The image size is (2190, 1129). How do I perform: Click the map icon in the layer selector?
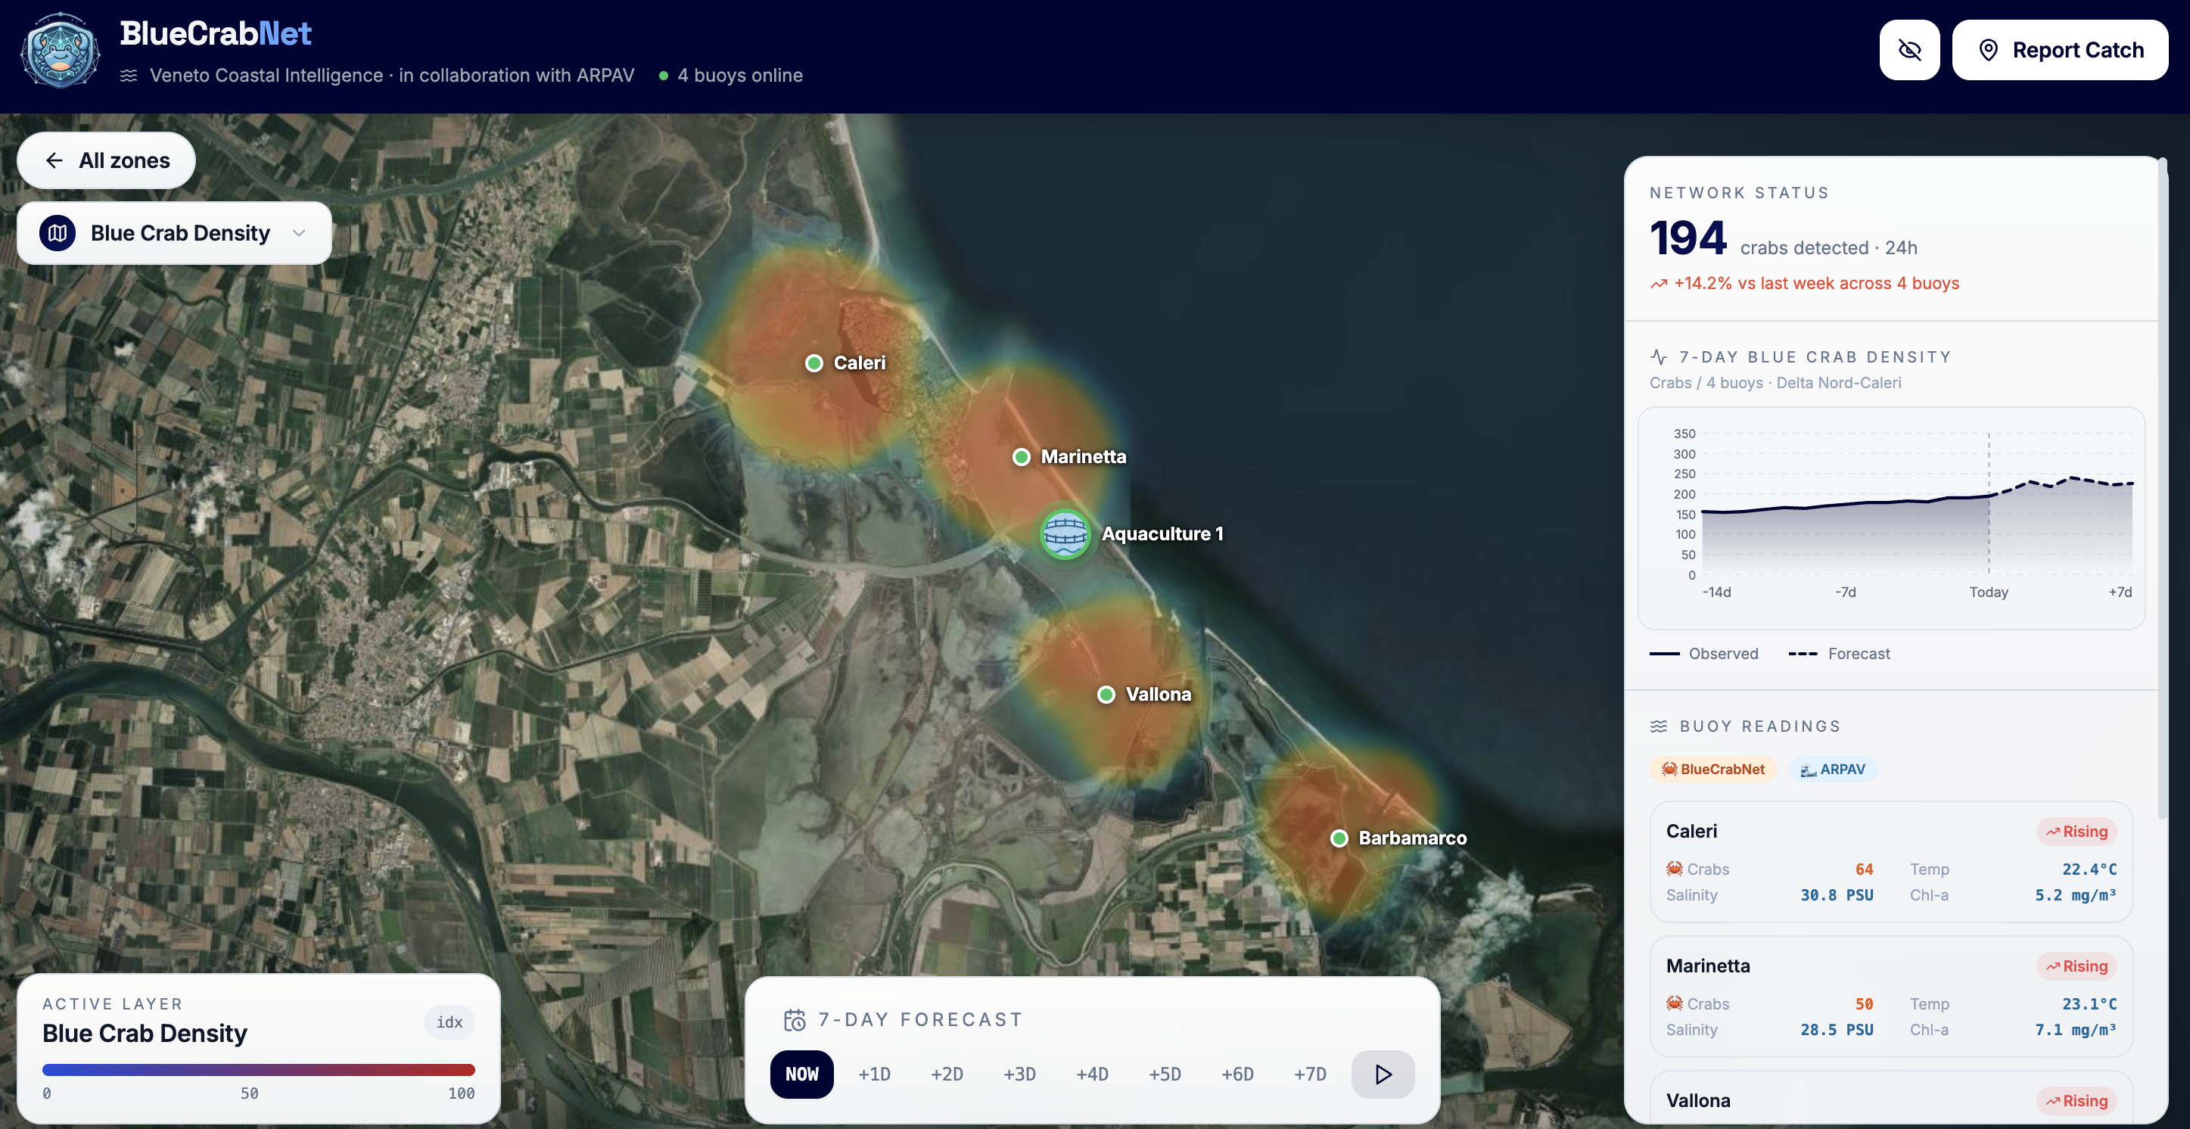click(x=58, y=233)
